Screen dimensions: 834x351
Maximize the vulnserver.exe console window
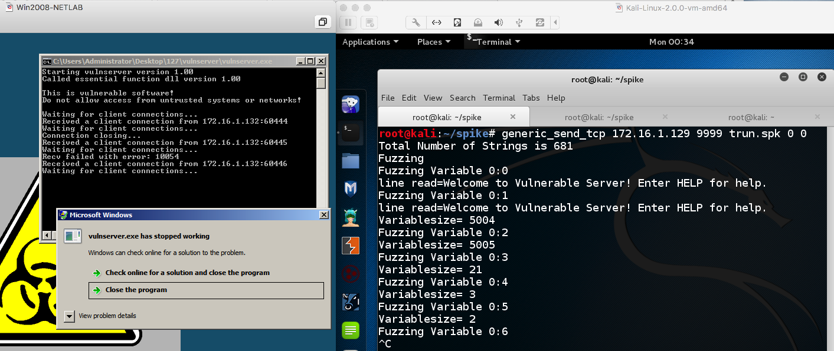(310, 61)
